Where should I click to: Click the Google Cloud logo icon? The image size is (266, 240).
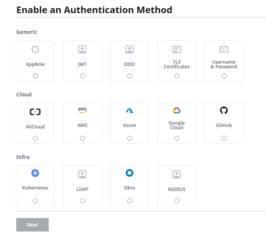coord(177,110)
